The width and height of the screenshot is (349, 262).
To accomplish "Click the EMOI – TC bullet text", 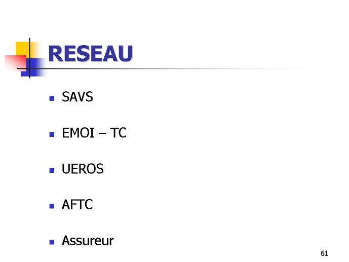I will (94, 133).
